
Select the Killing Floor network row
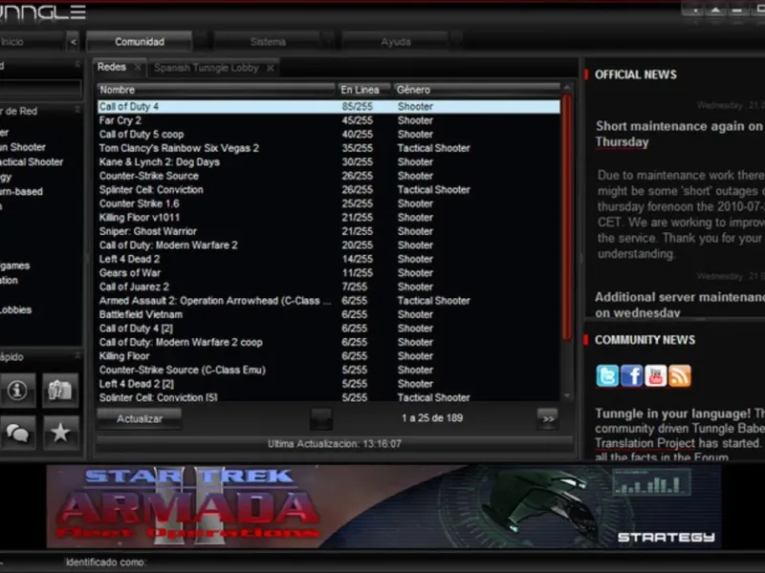(x=328, y=356)
